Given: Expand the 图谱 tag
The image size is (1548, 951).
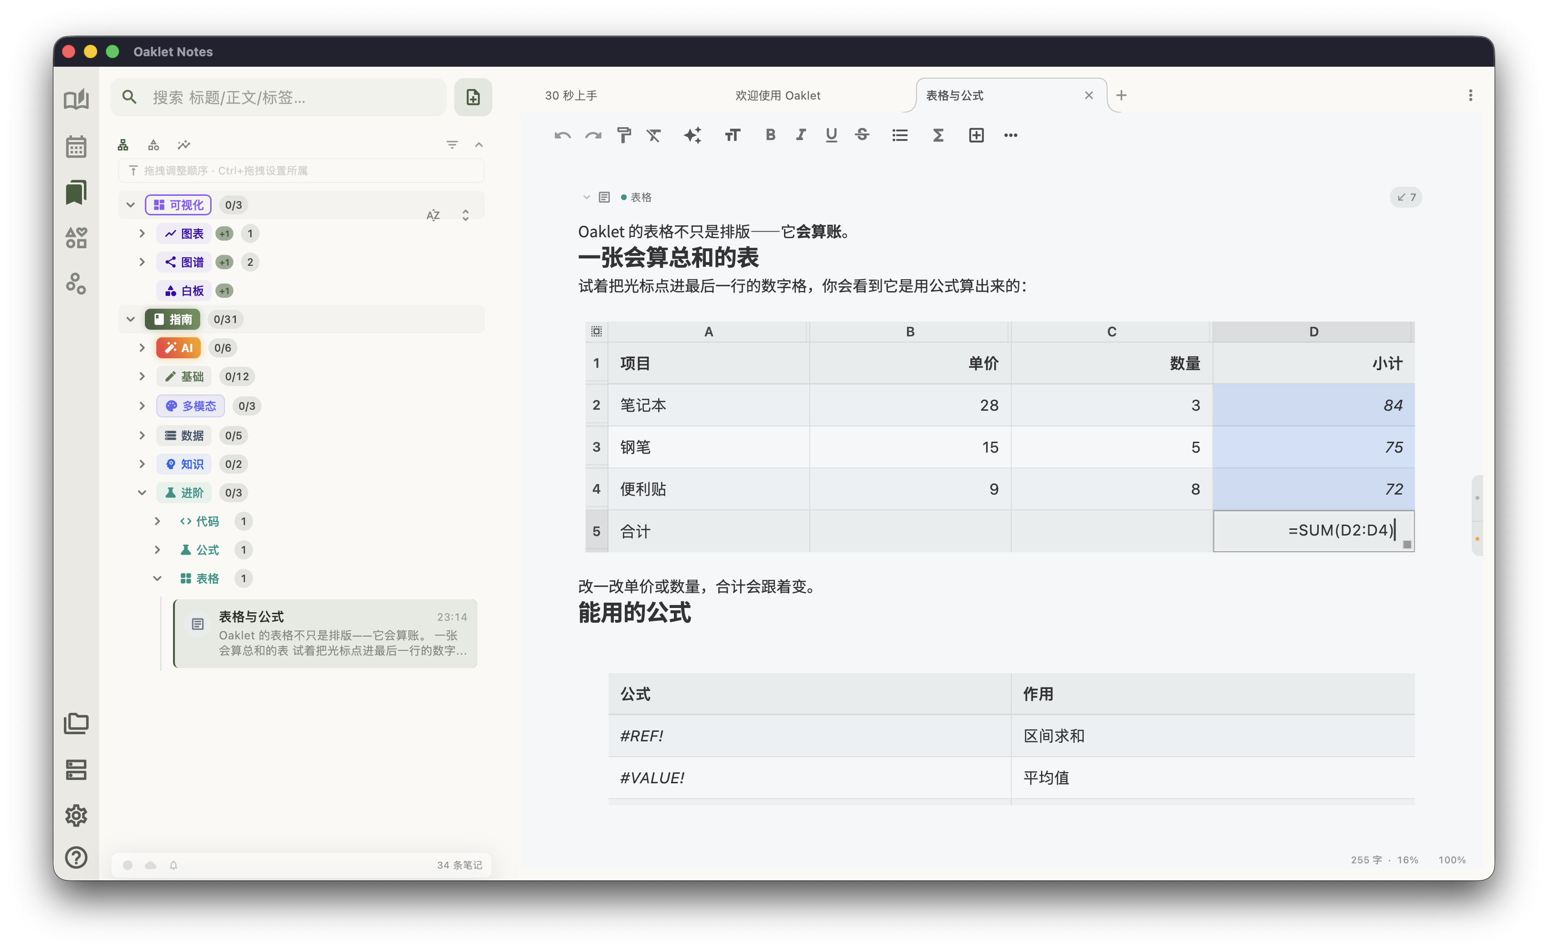Looking at the screenshot, I should coord(142,262).
